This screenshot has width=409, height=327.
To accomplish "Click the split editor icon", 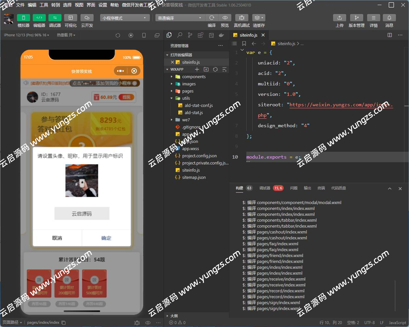I will 390,35.
